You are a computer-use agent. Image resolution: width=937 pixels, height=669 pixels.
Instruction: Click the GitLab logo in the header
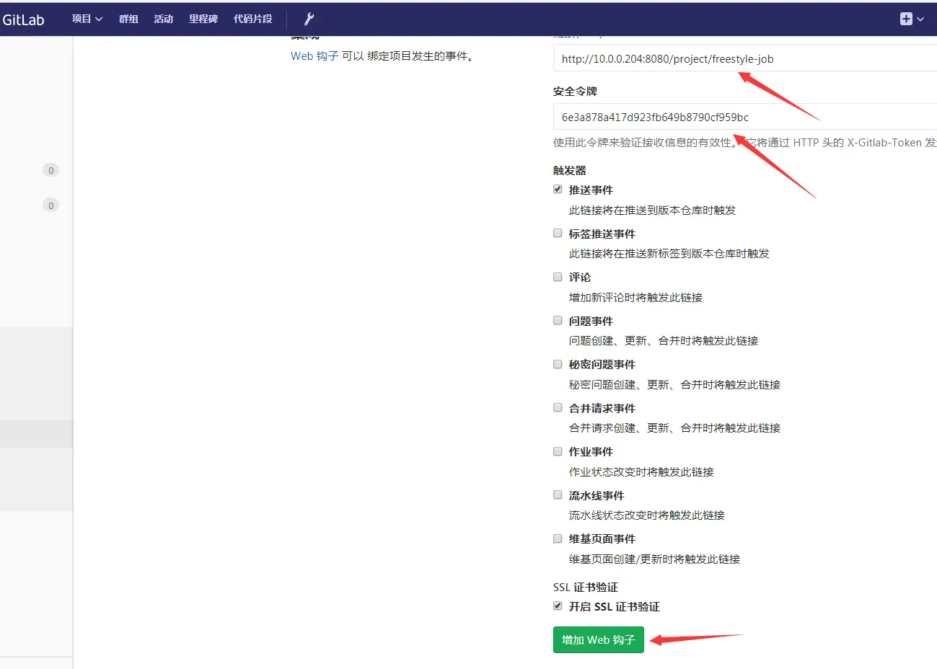pos(23,19)
